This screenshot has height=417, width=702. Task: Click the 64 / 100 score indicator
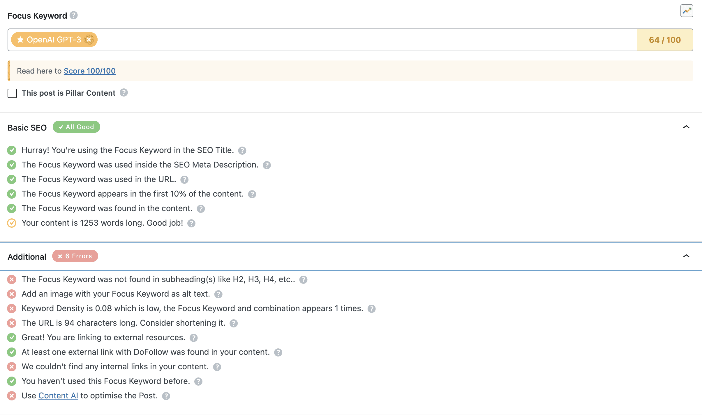665,40
